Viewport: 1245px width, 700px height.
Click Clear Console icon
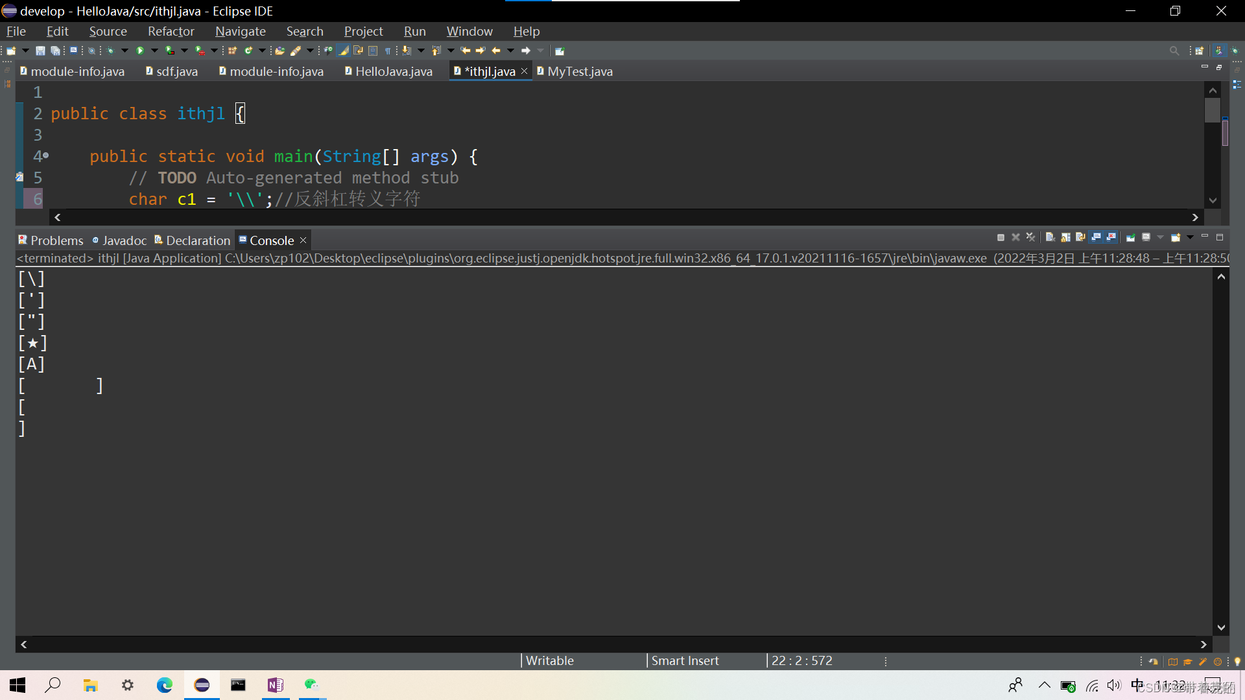click(x=1050, y=237)
